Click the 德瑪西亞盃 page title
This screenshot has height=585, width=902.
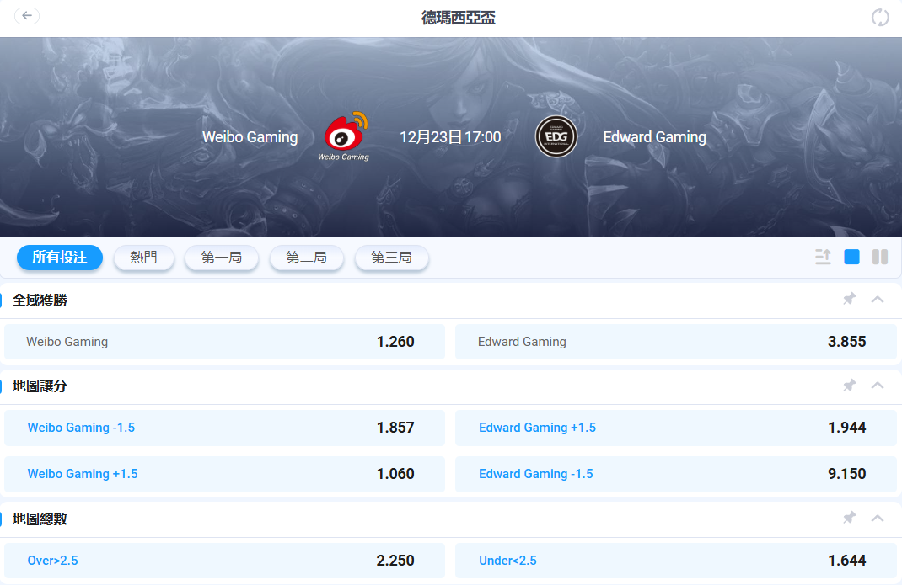(x=458, y=18)
